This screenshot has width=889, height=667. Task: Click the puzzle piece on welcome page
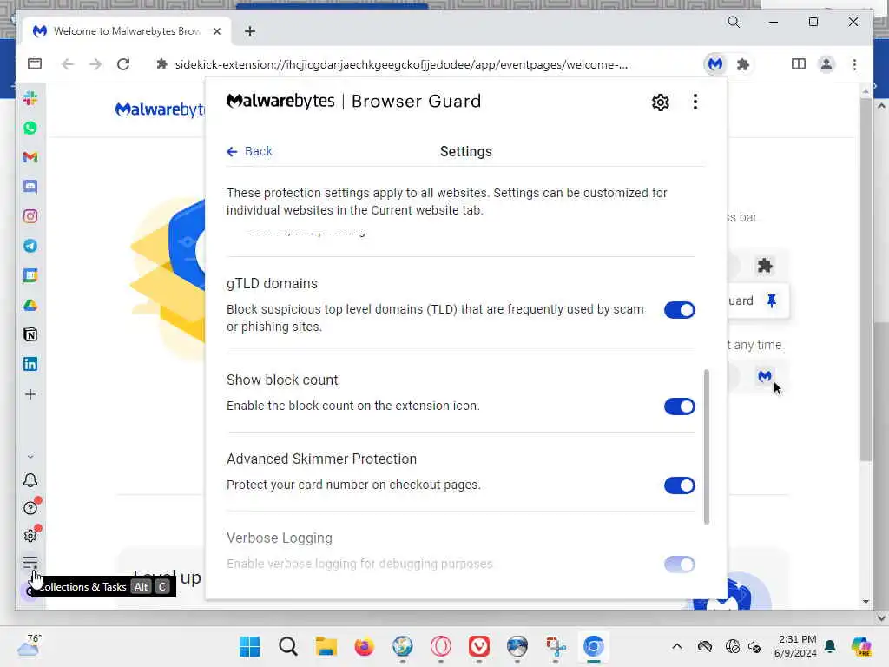[765, 266]
